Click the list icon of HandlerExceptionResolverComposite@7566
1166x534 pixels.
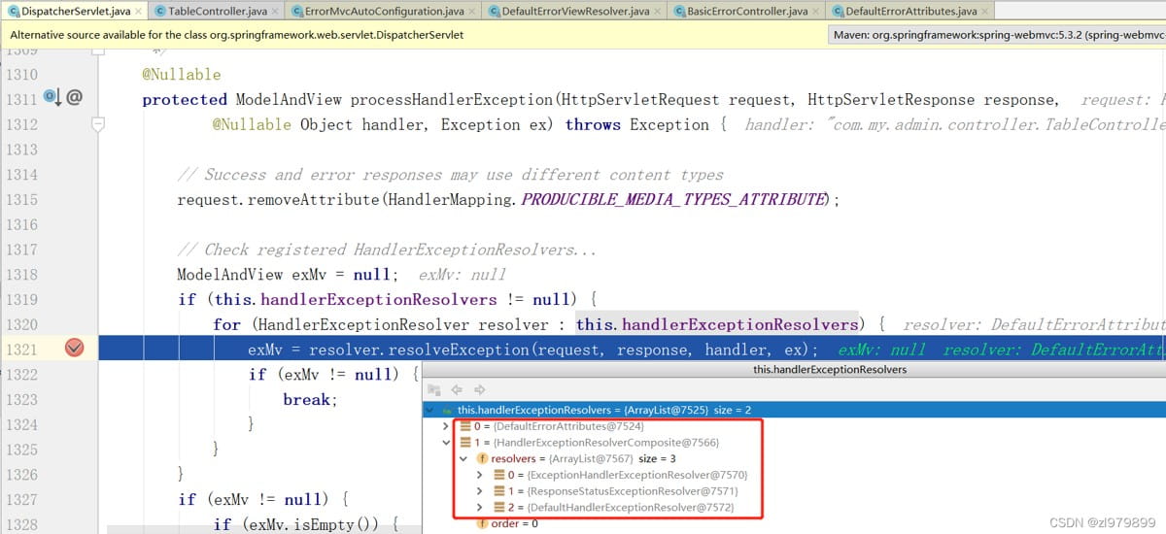click(465, 443)
